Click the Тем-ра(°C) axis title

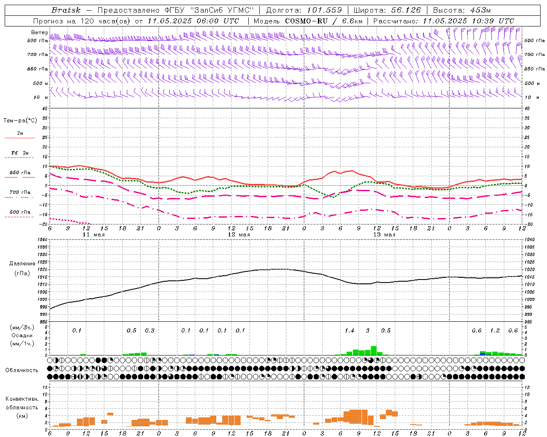pos(20,121)
